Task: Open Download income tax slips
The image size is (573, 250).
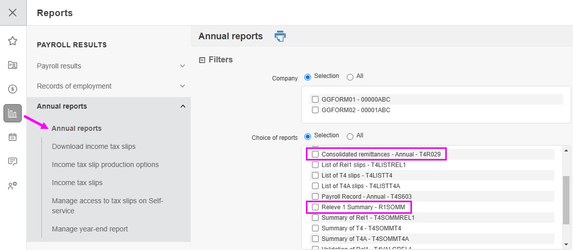Action: 93,146
